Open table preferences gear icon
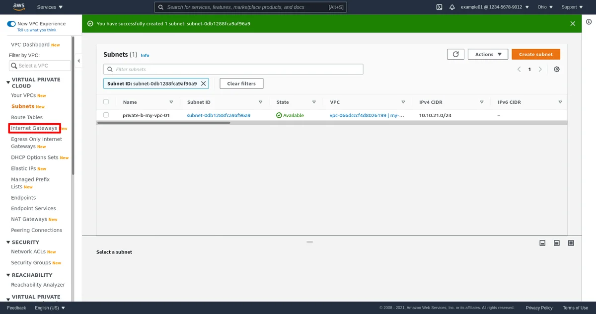 coord(557,70)
